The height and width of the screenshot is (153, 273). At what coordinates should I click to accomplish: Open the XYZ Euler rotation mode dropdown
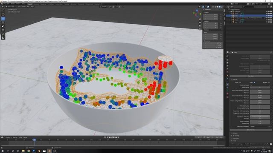(213, 30)
